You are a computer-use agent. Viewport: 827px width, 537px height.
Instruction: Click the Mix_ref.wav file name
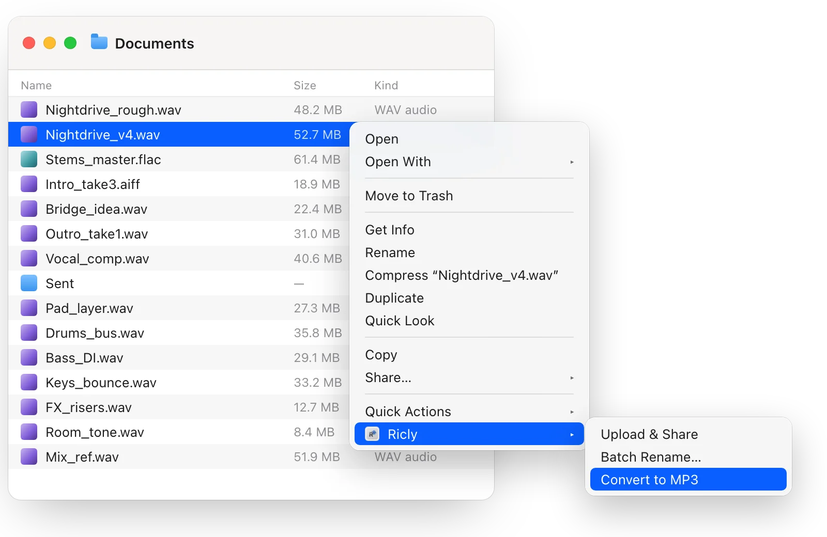click(x=82, y=457)
